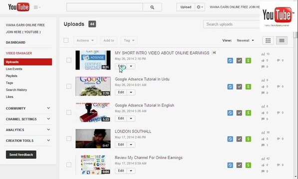The width and height of the screenshot is (298, 179).
Task: Expand the COMMUNITY section
Action: click(x=28, y=108)
